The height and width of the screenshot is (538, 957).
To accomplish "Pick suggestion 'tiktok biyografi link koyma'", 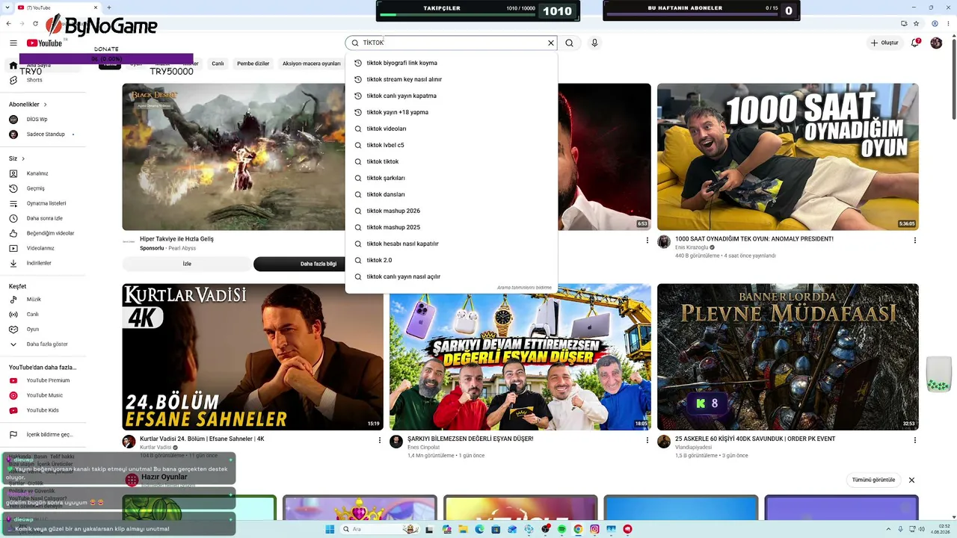I will (452, 63).
